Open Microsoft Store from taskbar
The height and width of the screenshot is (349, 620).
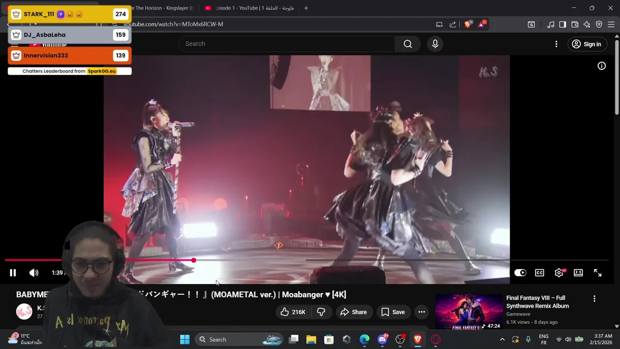pos(329,339)
